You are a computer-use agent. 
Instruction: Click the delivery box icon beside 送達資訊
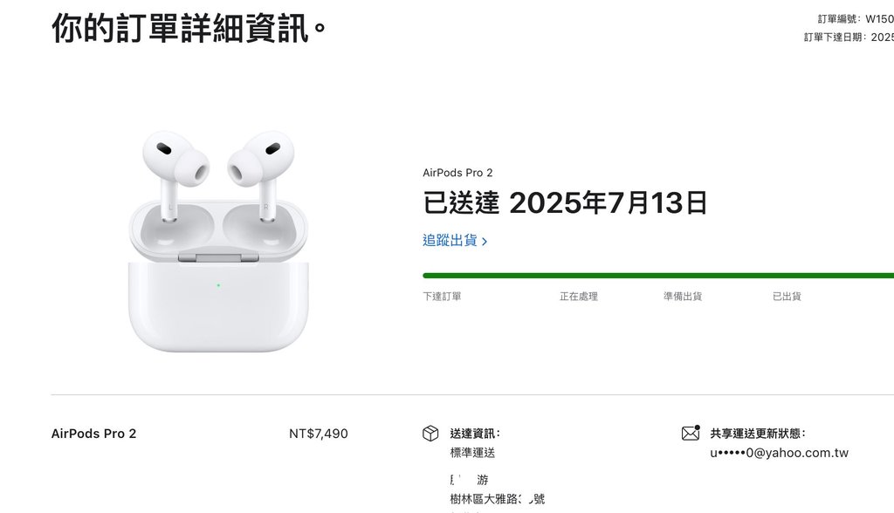point(430,434)
